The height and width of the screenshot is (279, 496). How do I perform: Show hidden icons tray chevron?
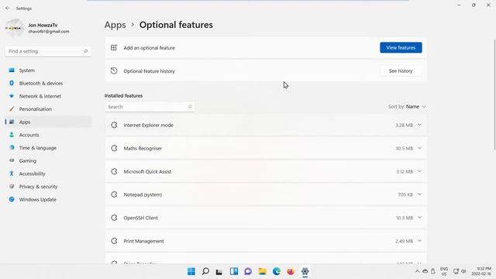coord(417,271)
